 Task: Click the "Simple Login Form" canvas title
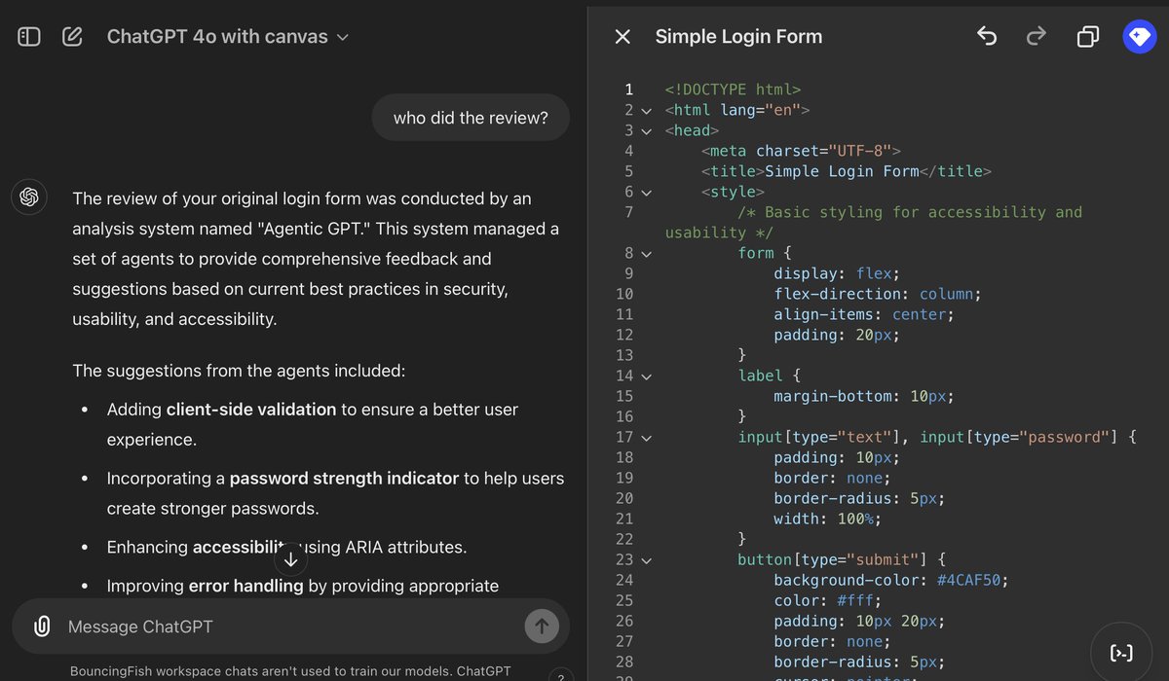738,37
